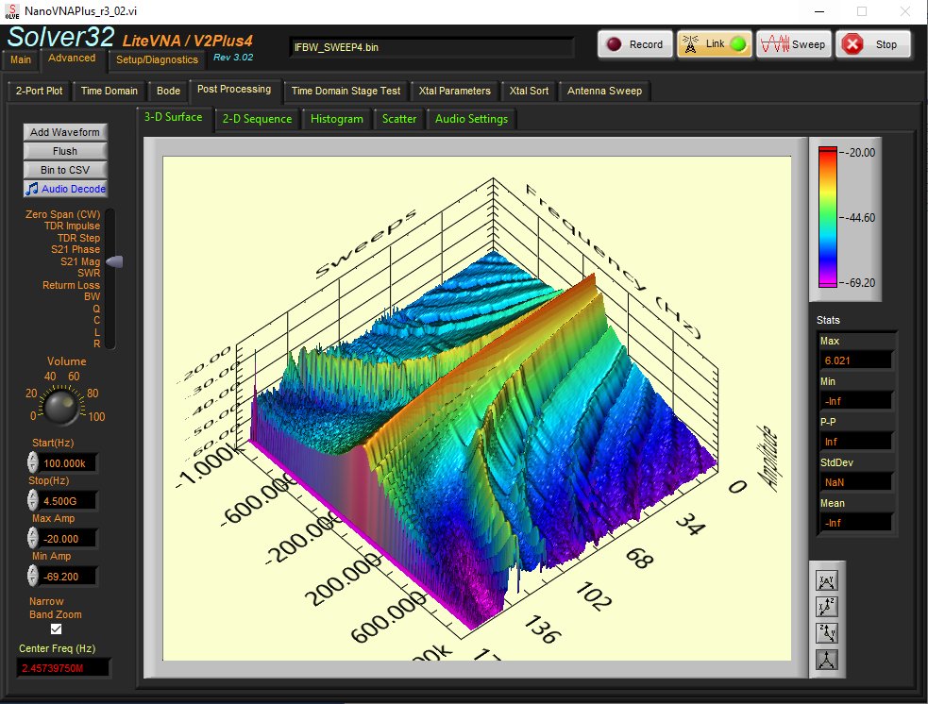Click the Stats StdDev value NaN
This screenshot has width=928, height=704.
pos(855,482)
